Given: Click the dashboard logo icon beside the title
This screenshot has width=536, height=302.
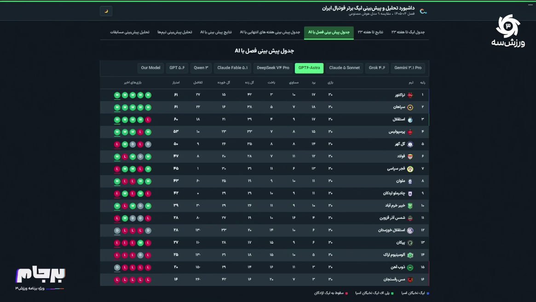Looking at the screenshot, I should pos(423,11).
